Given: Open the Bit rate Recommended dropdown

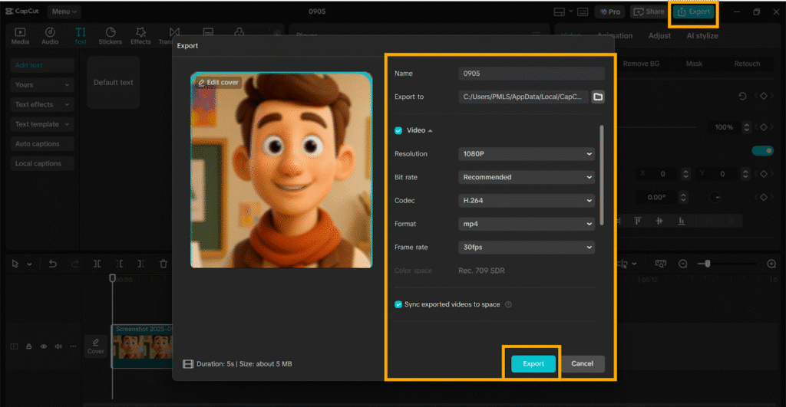Looking at the screenshot, I should (527, 177).
